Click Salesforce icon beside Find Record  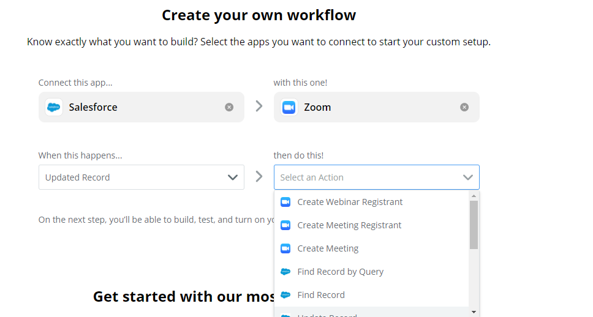point(285,295)
